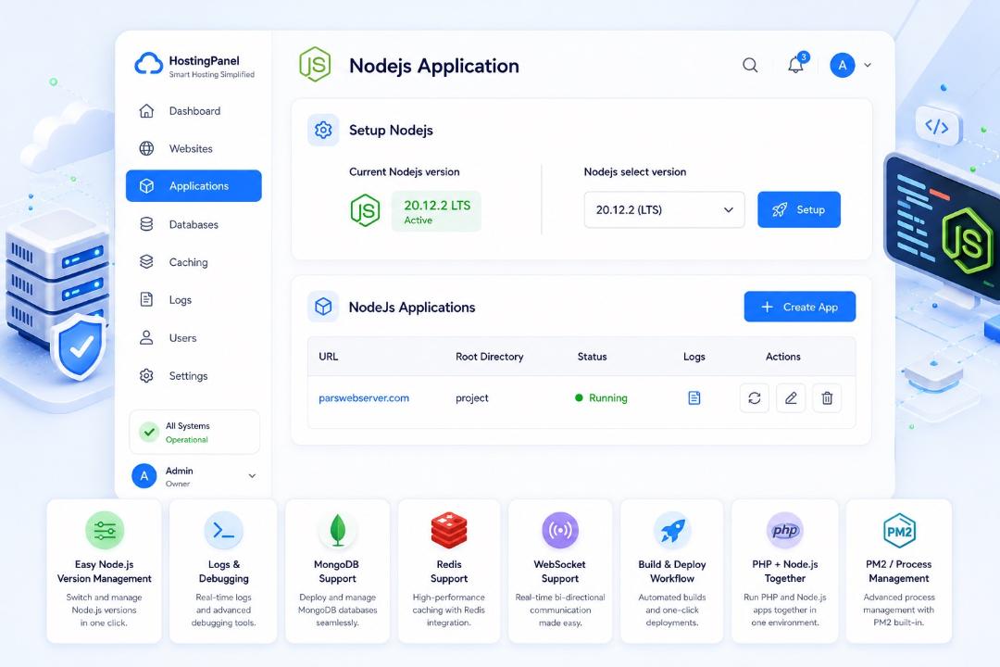This screenshot has width=1000, height=667.
Task: Click the Status column header
Action: (592, 357)
